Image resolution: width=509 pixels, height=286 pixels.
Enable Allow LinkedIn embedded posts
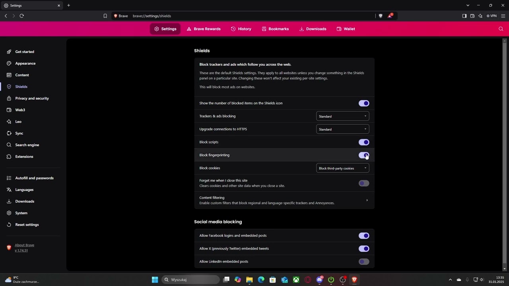364,262
